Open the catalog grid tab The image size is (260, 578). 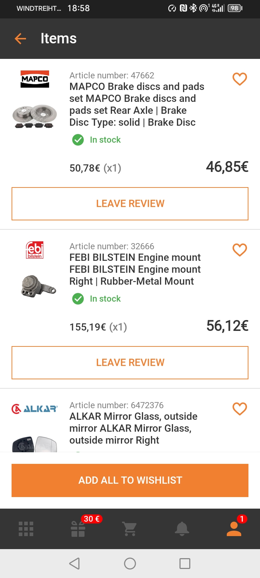tap(26, 529)
